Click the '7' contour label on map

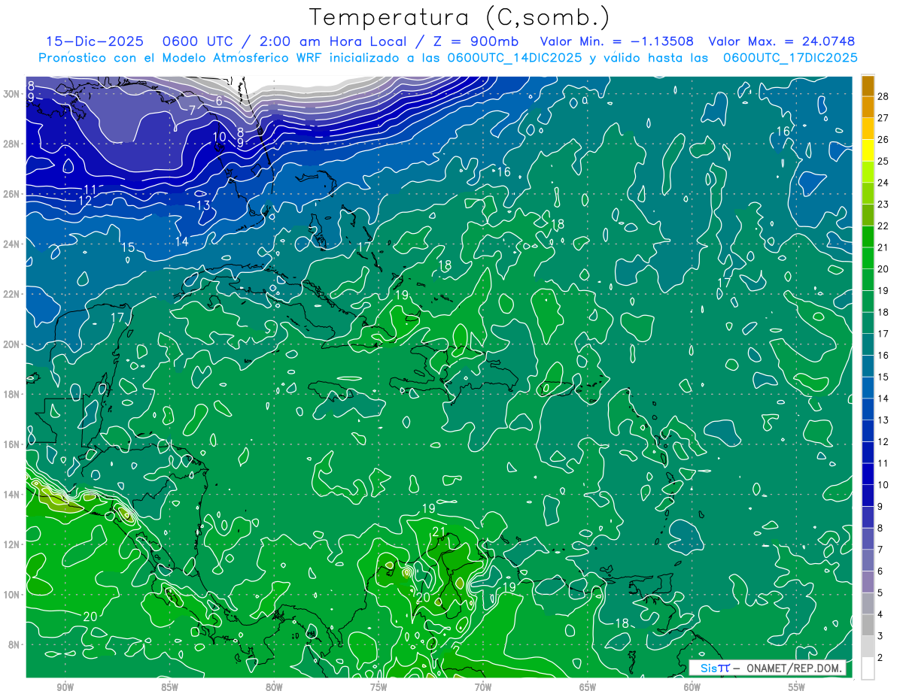click(x=193, y=110)
